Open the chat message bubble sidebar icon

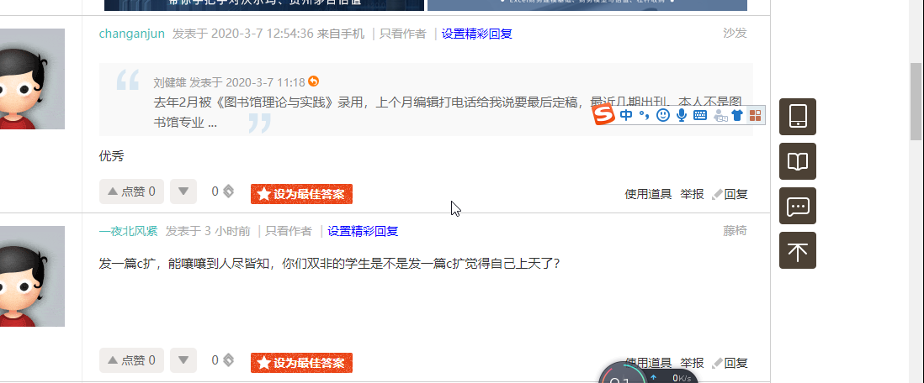pyautogui.click(x=797, y=206)
